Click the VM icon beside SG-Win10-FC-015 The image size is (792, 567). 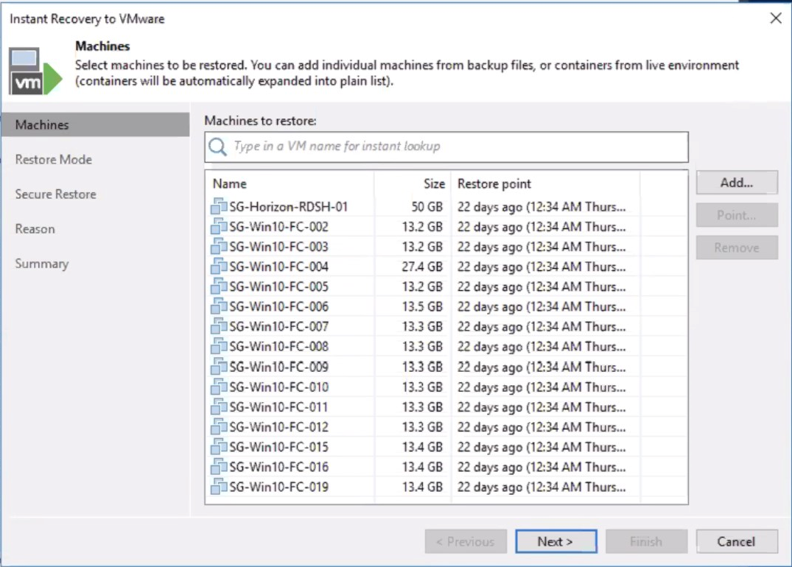click(219, 446)
